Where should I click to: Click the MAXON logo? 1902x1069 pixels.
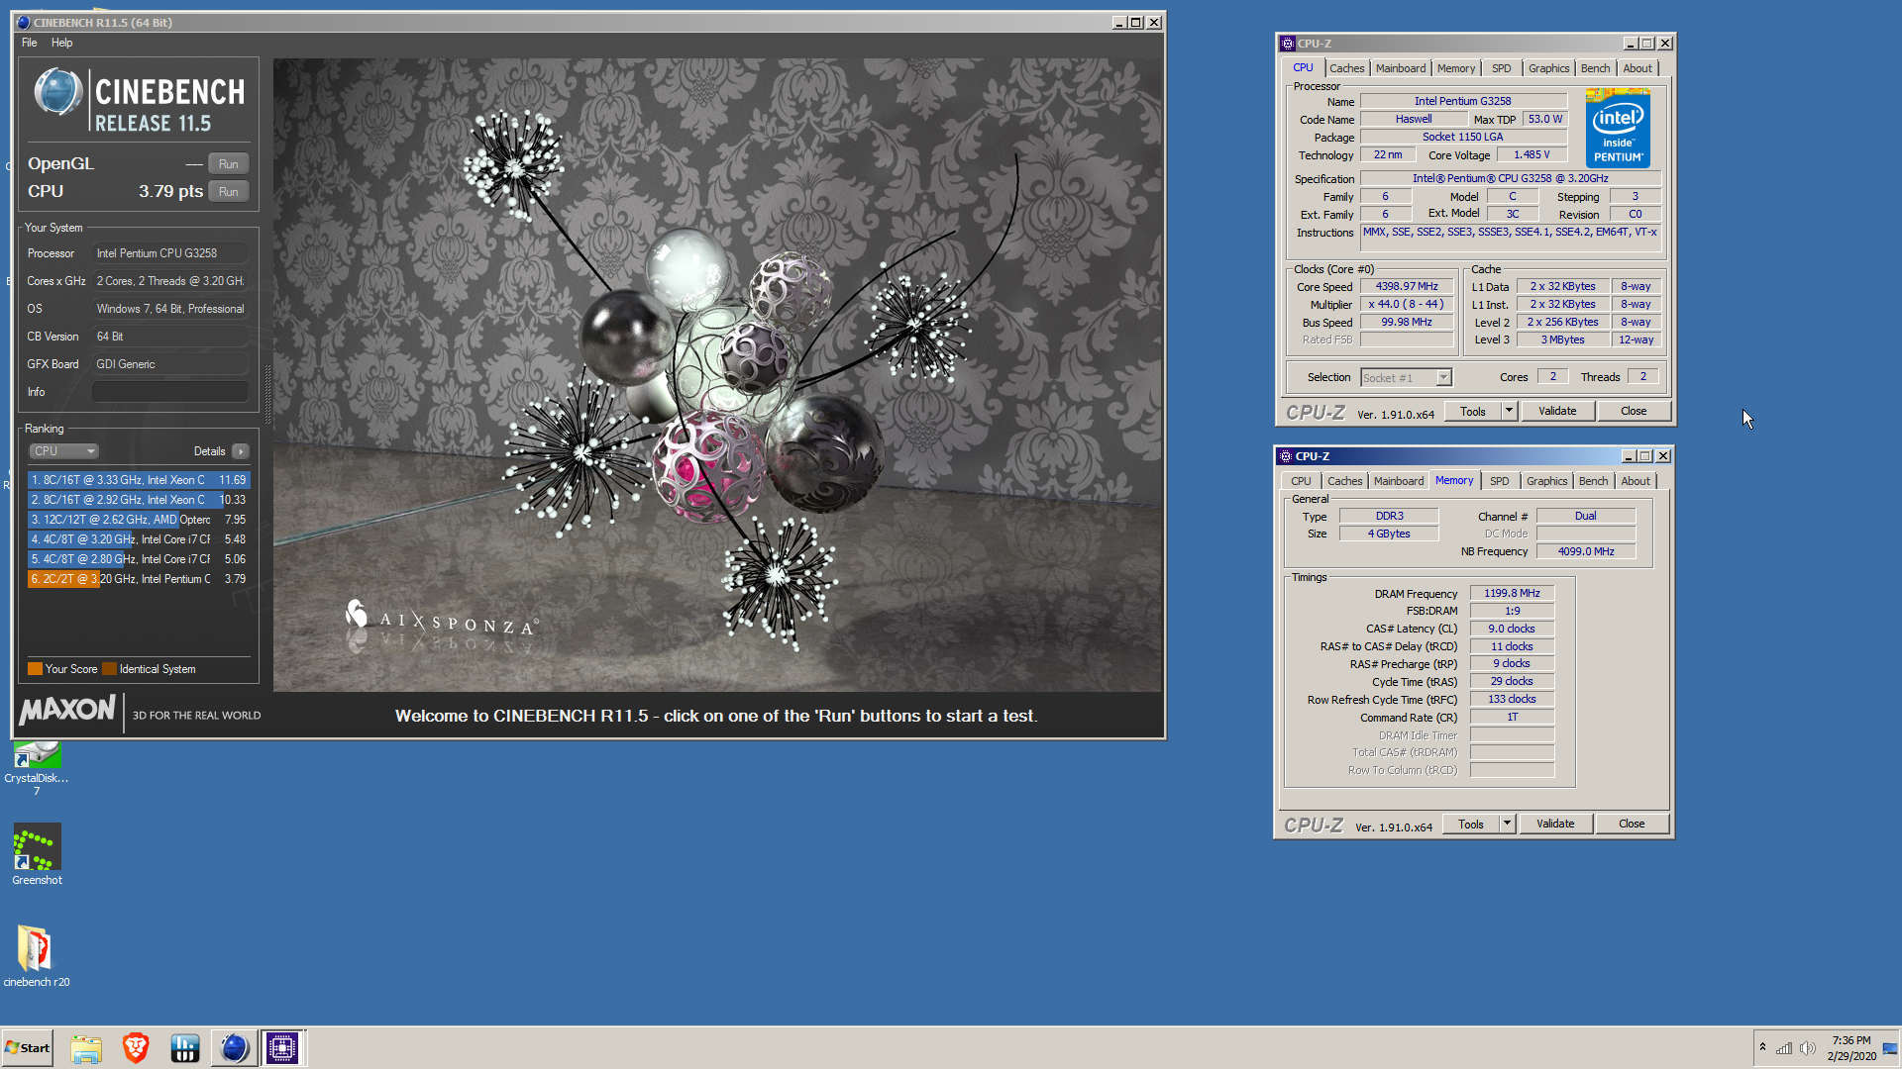coord(67,710)
